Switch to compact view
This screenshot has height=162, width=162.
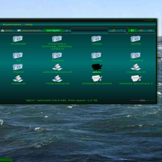point(150,30)
